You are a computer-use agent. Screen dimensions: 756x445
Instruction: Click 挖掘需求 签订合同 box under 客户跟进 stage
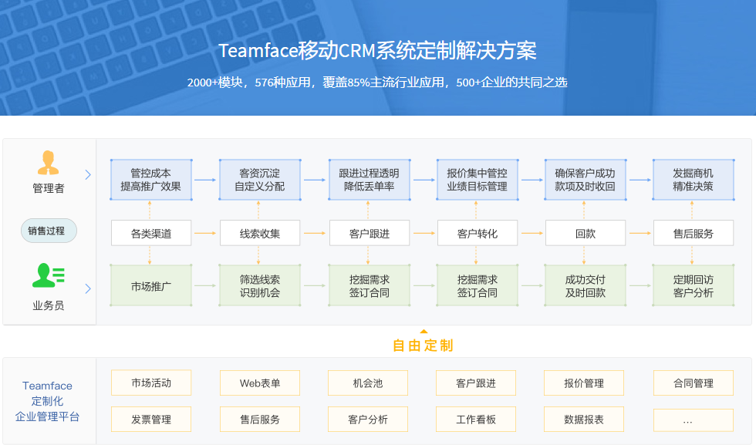point(370,285)
